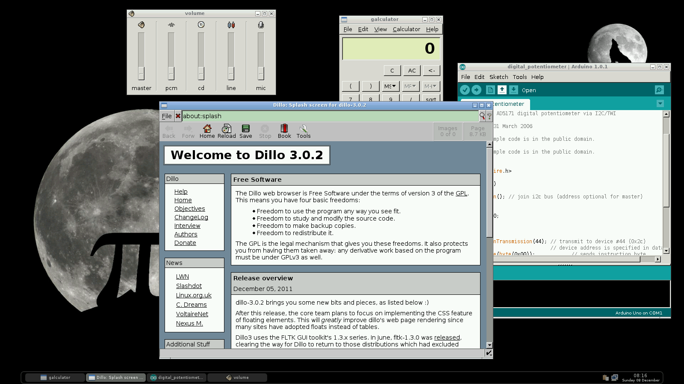Click the line channel icon in volume
Image resolution: width=684 pixels, height=384 pixels.
click(x=231, y=25)
